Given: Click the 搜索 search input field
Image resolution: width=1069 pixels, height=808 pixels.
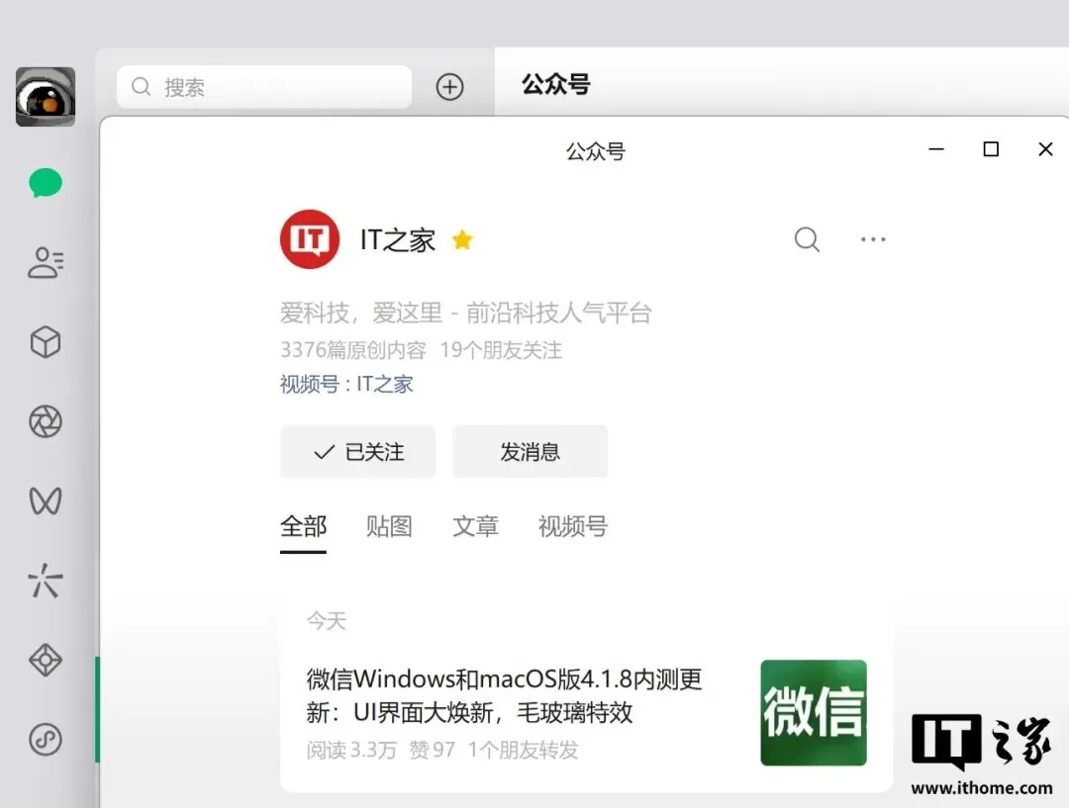Looking at the screenshot, I should point(262,86).
